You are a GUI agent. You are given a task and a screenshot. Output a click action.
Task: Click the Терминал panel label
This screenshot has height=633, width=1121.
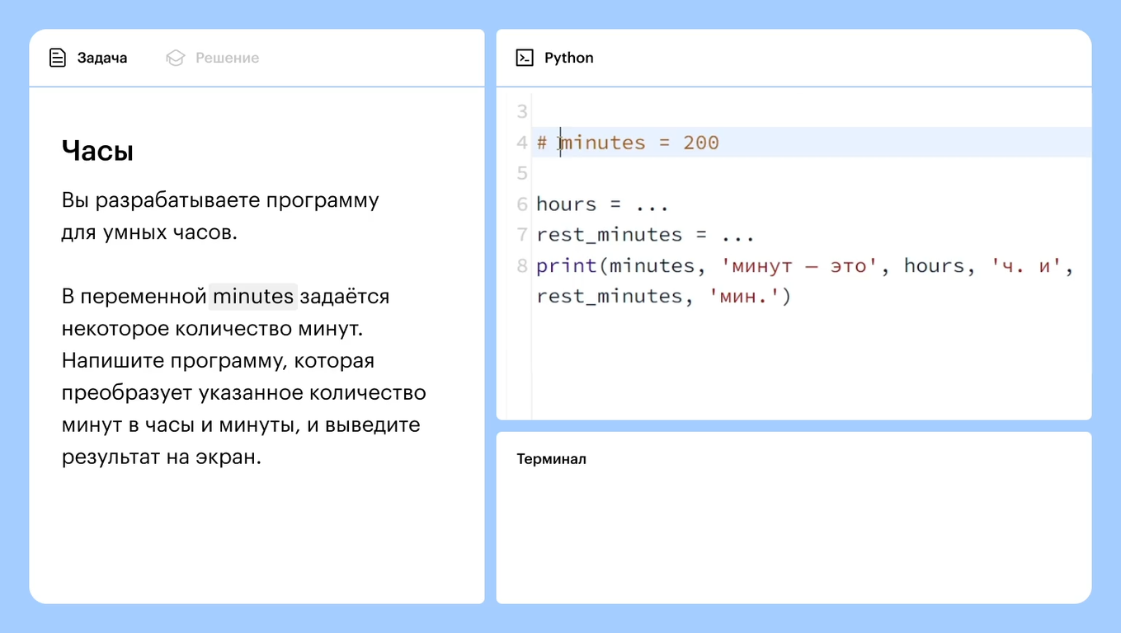click(551, 459)
